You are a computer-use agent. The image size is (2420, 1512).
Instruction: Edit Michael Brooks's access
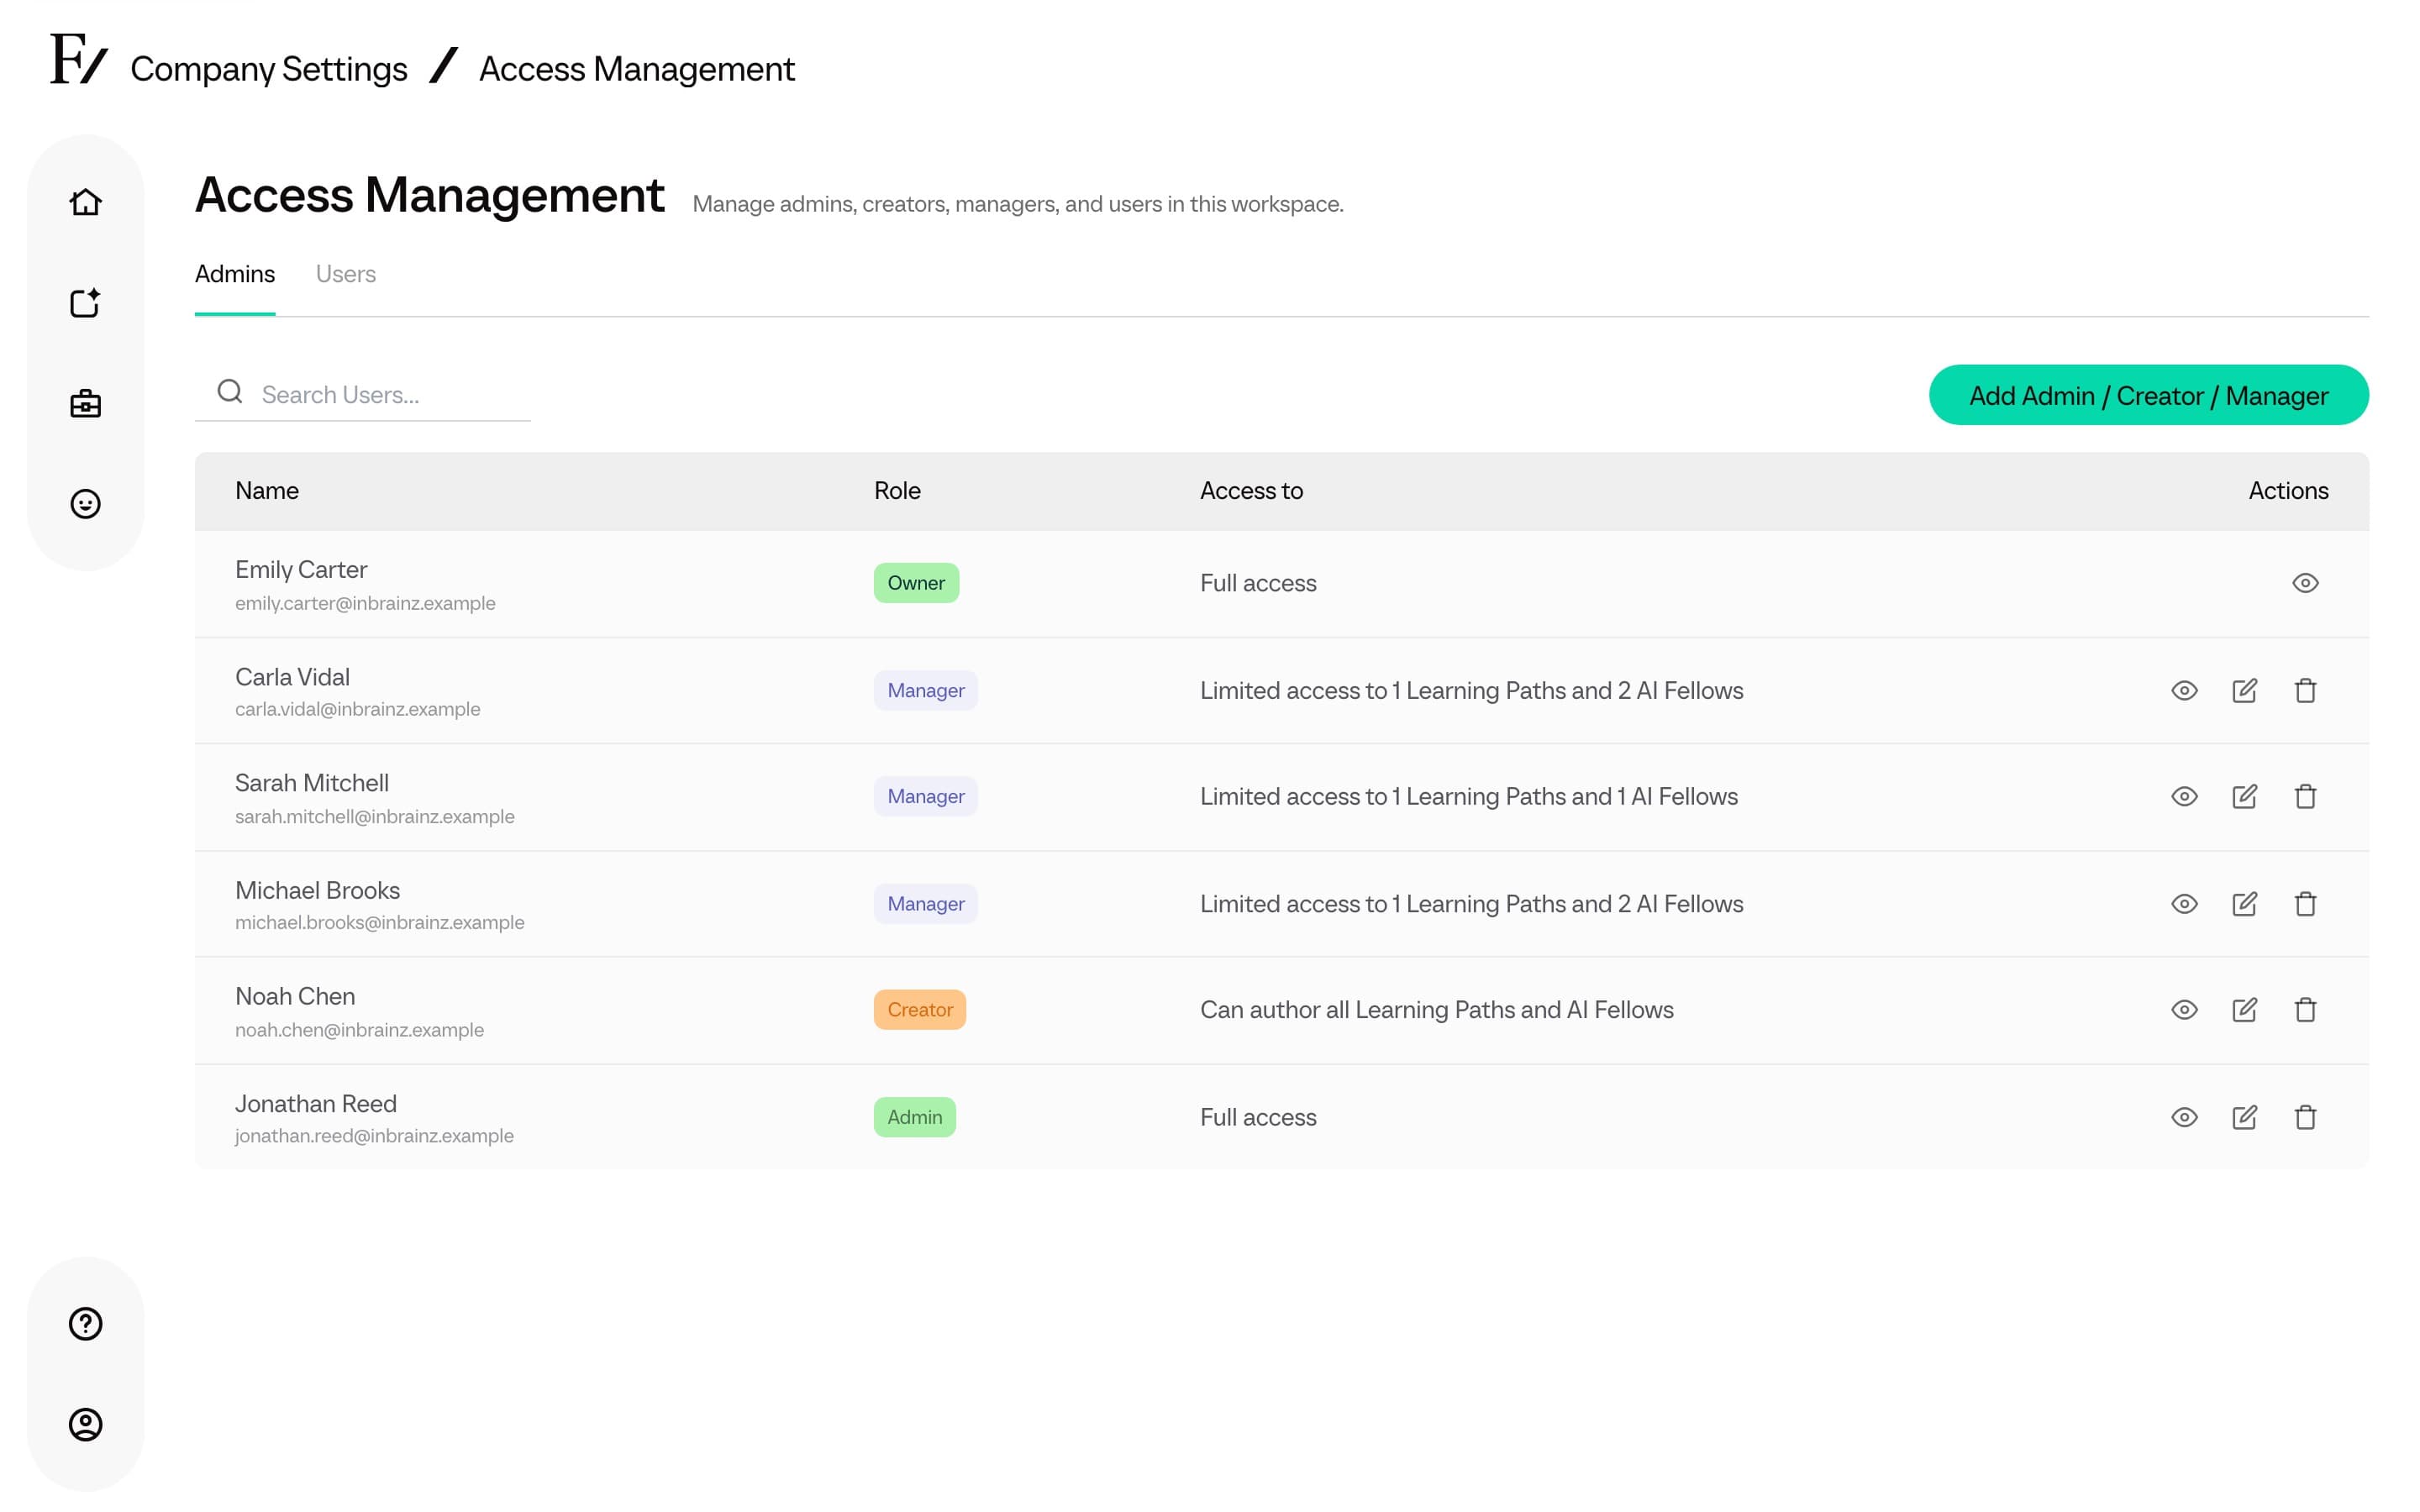[x=2244, y=904]
